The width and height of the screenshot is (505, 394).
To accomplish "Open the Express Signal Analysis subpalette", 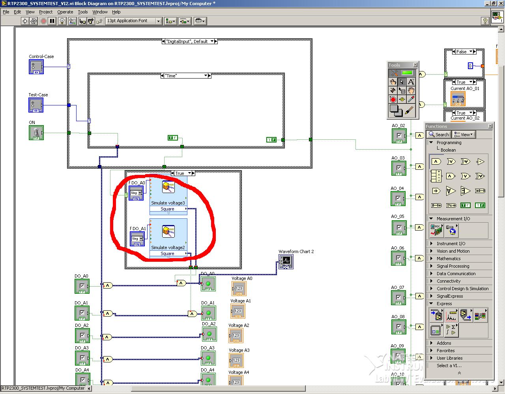I will (451, 315).
